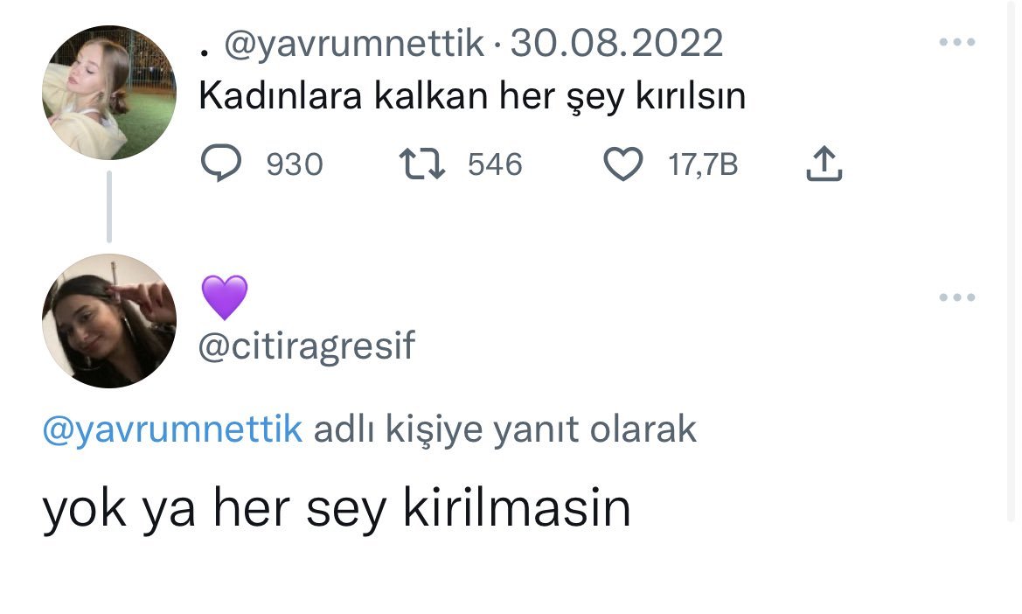Viewport: 1022px width, 614px height.
Task: Click the dot display name before @yavrumnettik
Action: (205, 52)
